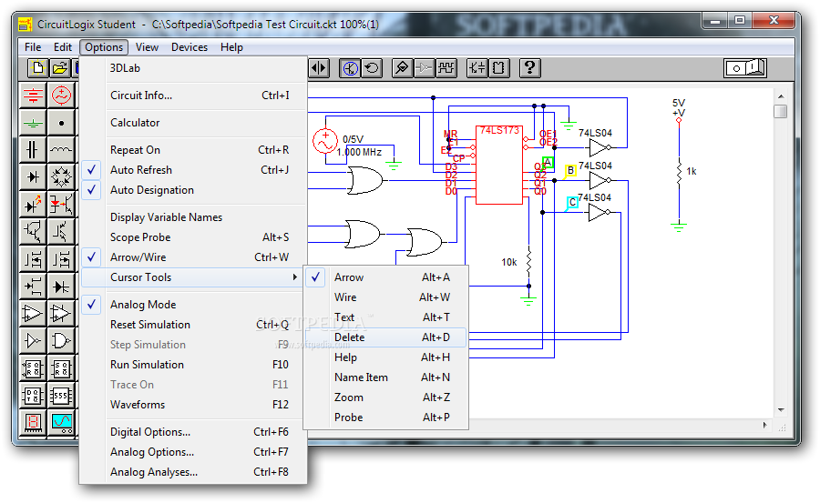820x503 pixels.
Task: Click the vertical scrollbar down arrow
Action: (x=781, y=410)
